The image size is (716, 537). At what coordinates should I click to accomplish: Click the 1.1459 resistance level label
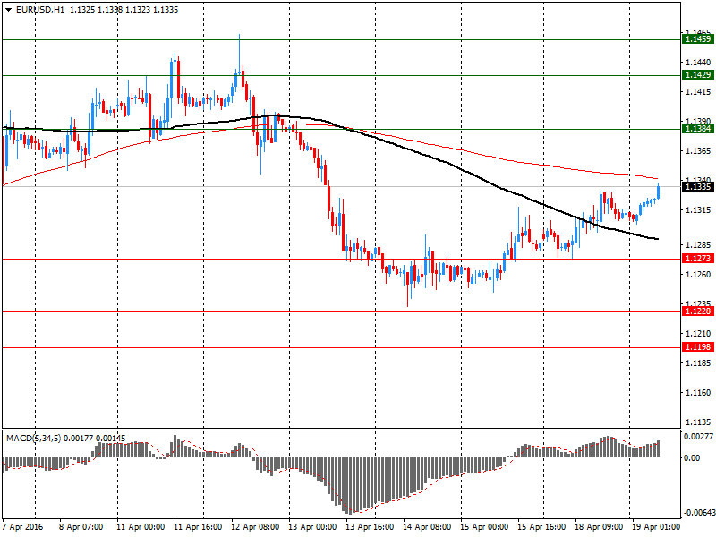tap(698, 39)
